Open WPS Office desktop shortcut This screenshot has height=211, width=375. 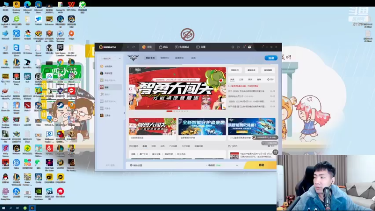71,6
